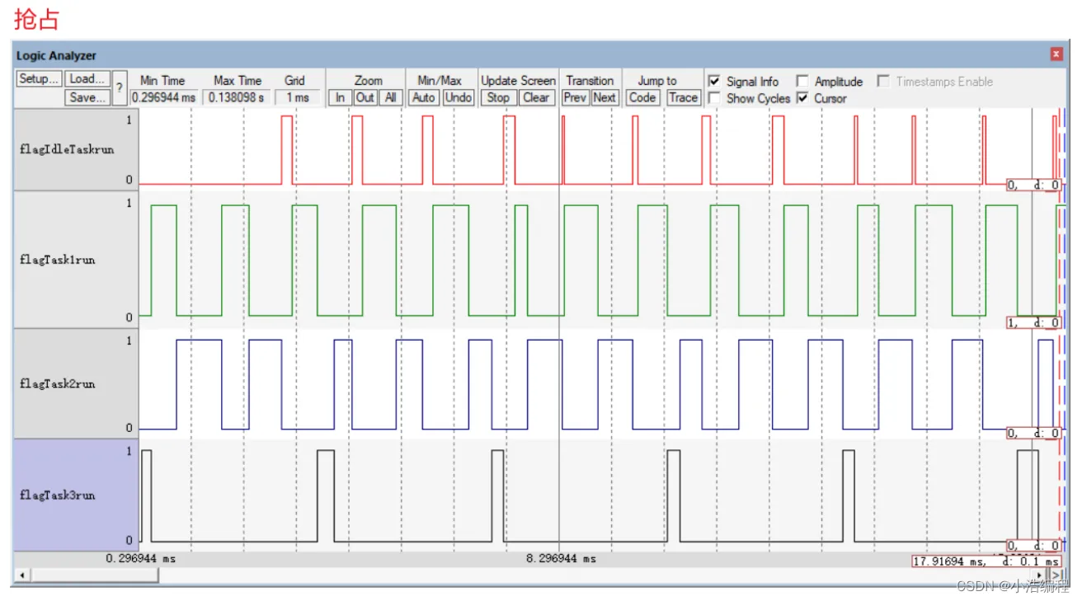This screenshot has width=1082, height=601.
Task: Enable the Show Cycles checkbox
Action: 714,98
